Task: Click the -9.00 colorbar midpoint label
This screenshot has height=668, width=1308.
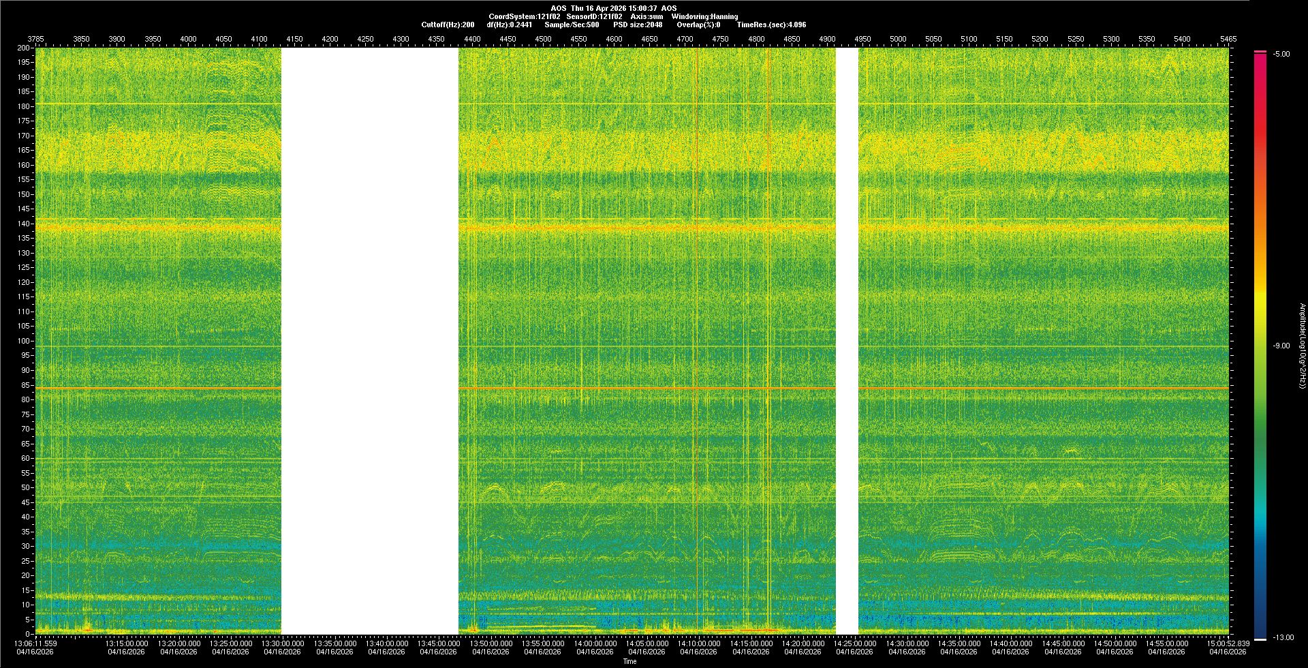Action: 1281,346
